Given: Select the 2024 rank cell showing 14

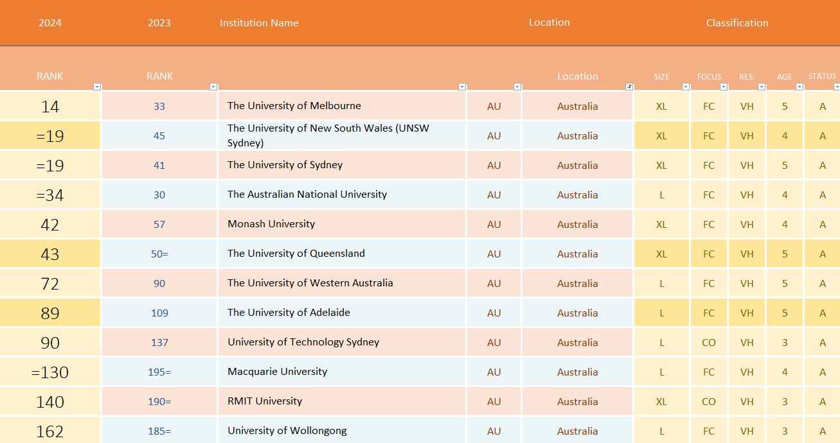Looking at the screenshot, I should (50, 107).
